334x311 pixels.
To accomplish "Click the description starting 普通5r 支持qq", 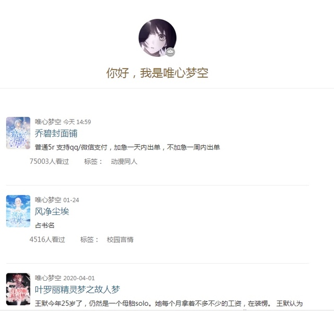I will tap(127, 147).
